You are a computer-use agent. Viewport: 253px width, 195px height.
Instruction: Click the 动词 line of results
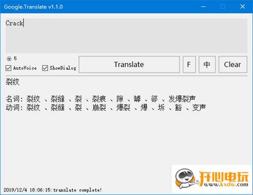point(106,108)
